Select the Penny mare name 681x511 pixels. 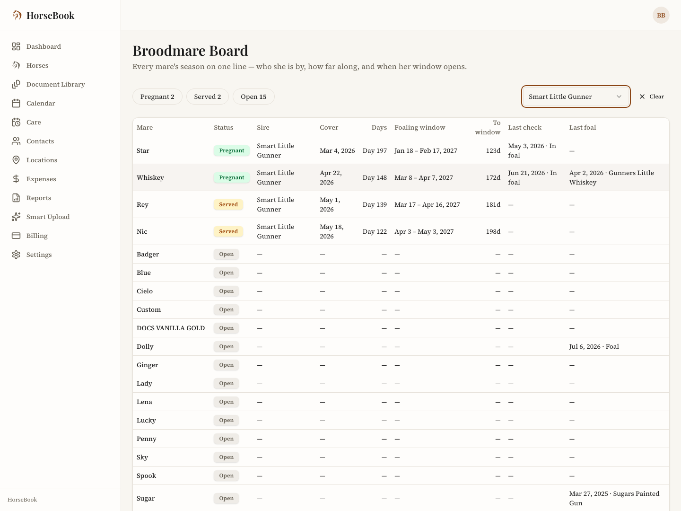pyautogui.click(x=147, y=439)
